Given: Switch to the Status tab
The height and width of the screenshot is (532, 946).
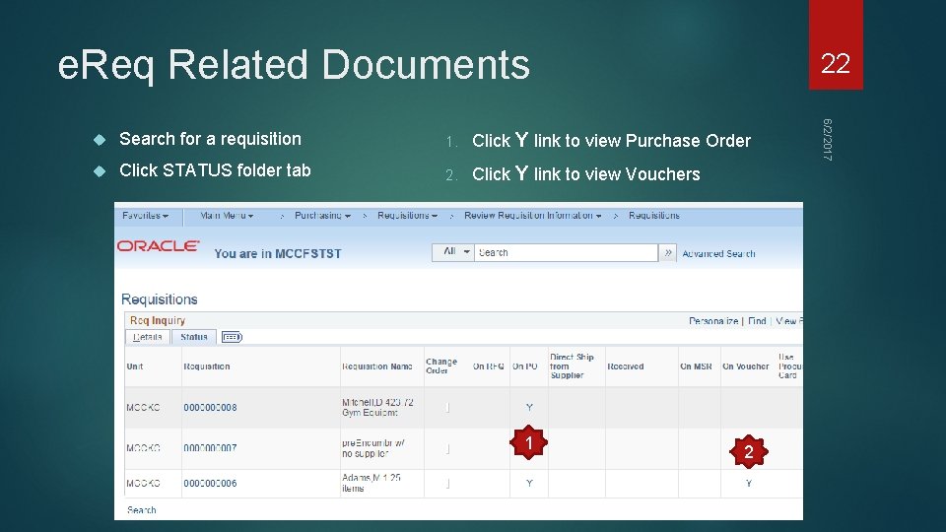Looking at the screenshot, I should point(194,337).
